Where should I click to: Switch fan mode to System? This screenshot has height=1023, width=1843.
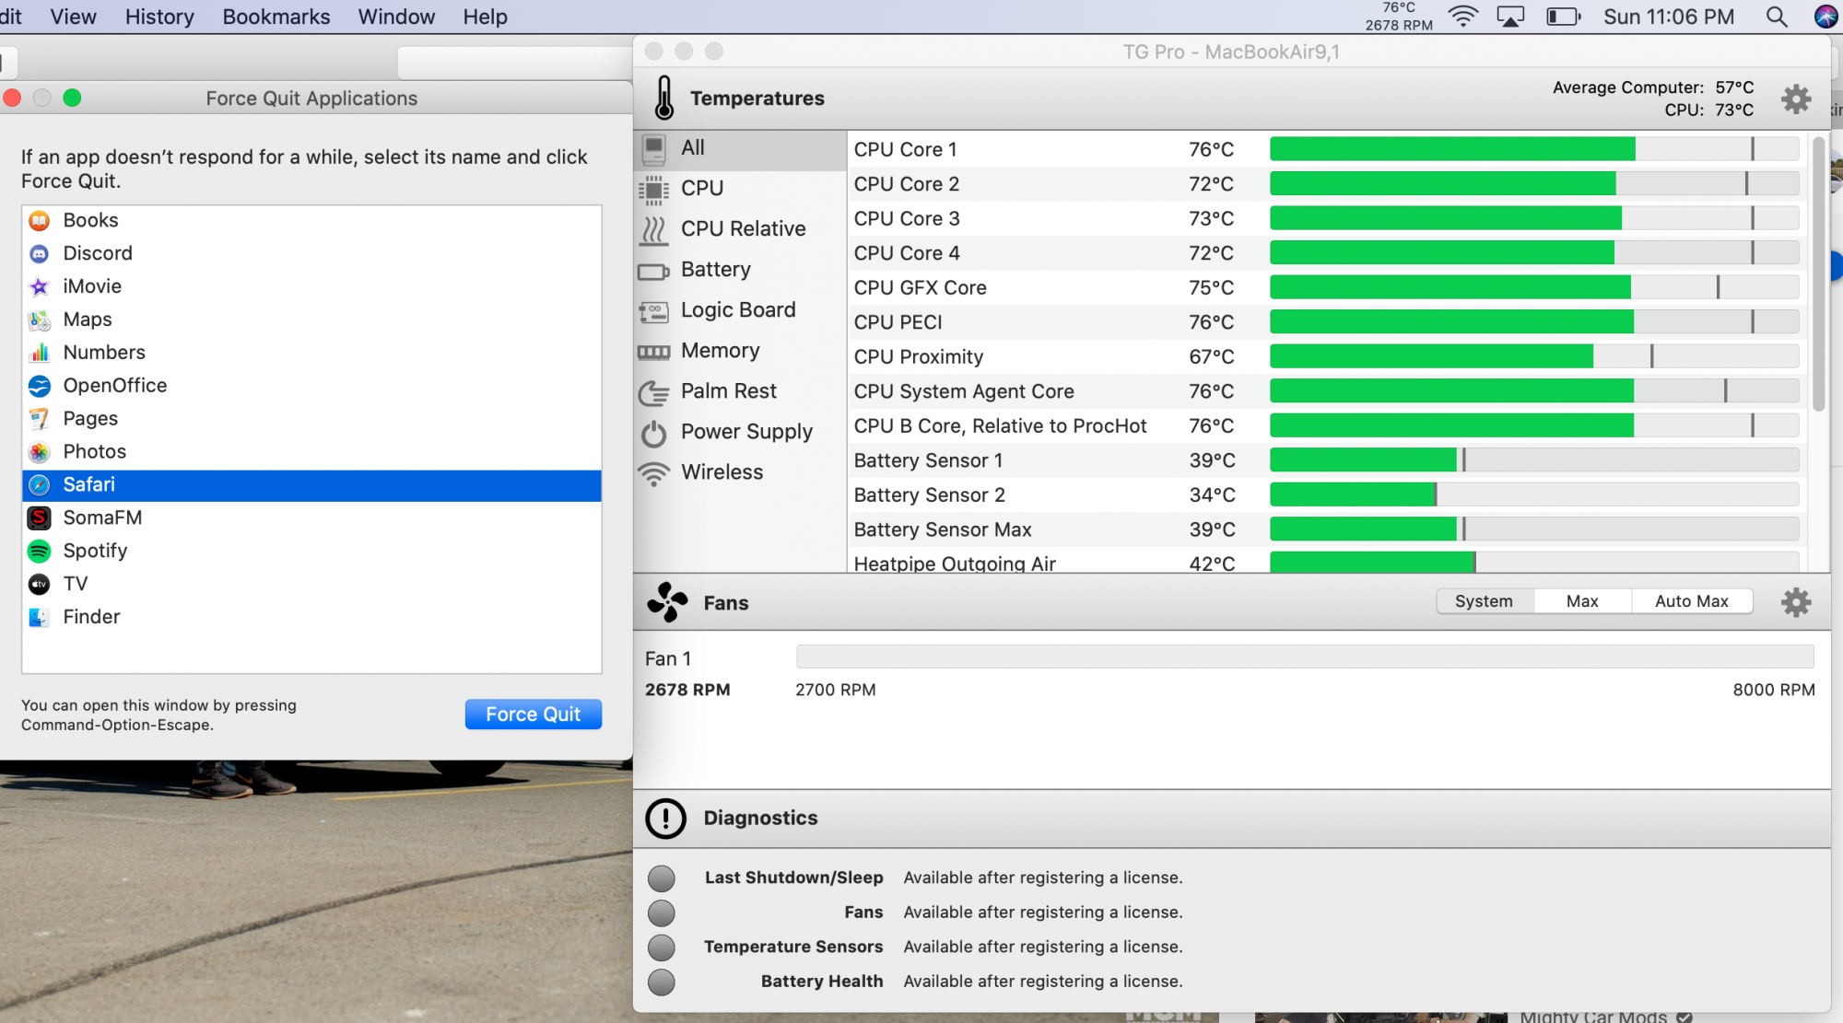(x=1484, y=601)
